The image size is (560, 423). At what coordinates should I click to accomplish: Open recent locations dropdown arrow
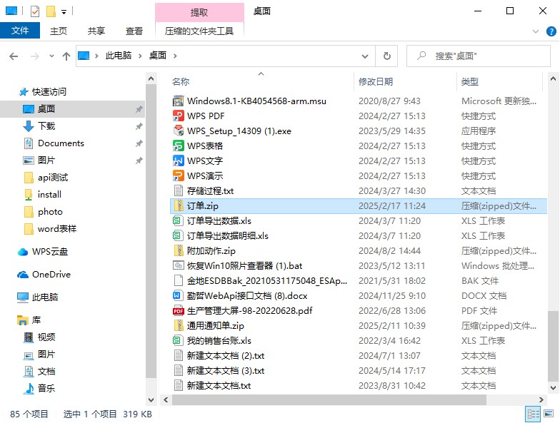click(51, 56)
